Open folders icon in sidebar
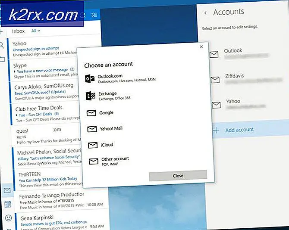 2,59
